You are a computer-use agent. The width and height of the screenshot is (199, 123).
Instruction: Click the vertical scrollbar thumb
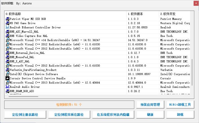(x=192, y=72)
